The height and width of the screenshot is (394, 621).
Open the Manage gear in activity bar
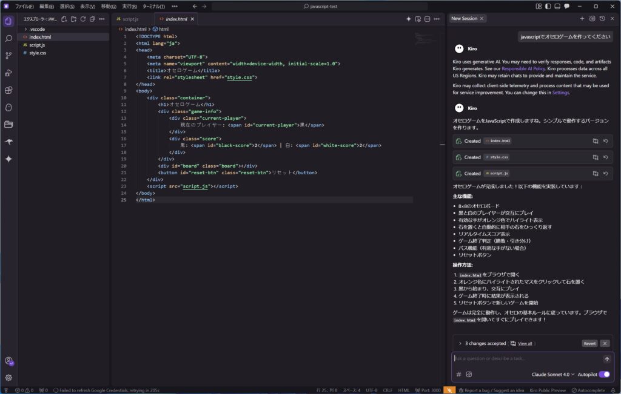(x=8, y=378)
